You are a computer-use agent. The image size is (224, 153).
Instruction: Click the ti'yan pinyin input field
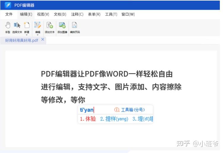(87, 110)
